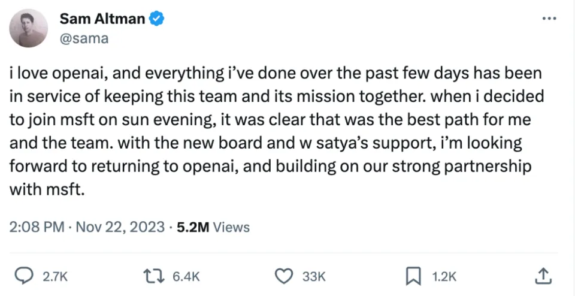Image resolution: width=575 pixels, height=296 pixels.
Task: Click the 6.4K reposts count
Action: click(186, 276)
